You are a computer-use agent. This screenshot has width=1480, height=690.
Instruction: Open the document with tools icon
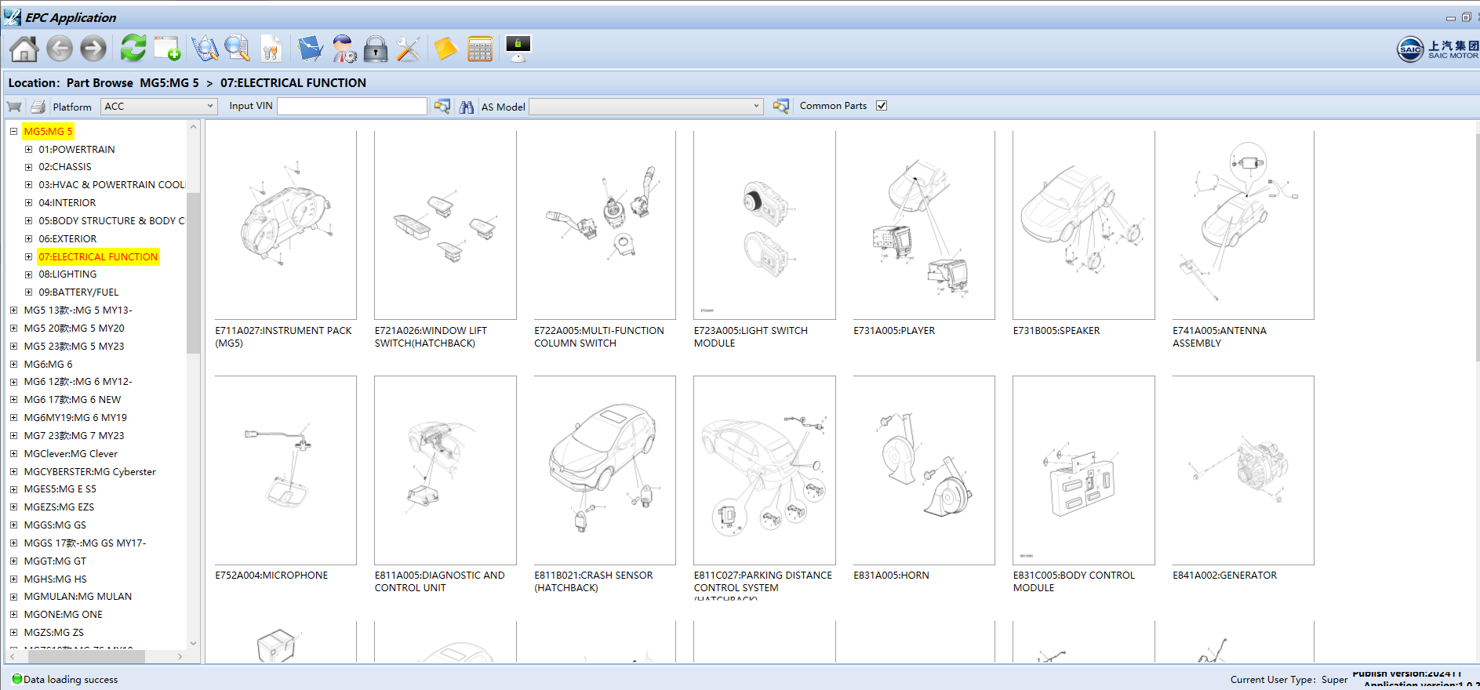tap(271, 49)
